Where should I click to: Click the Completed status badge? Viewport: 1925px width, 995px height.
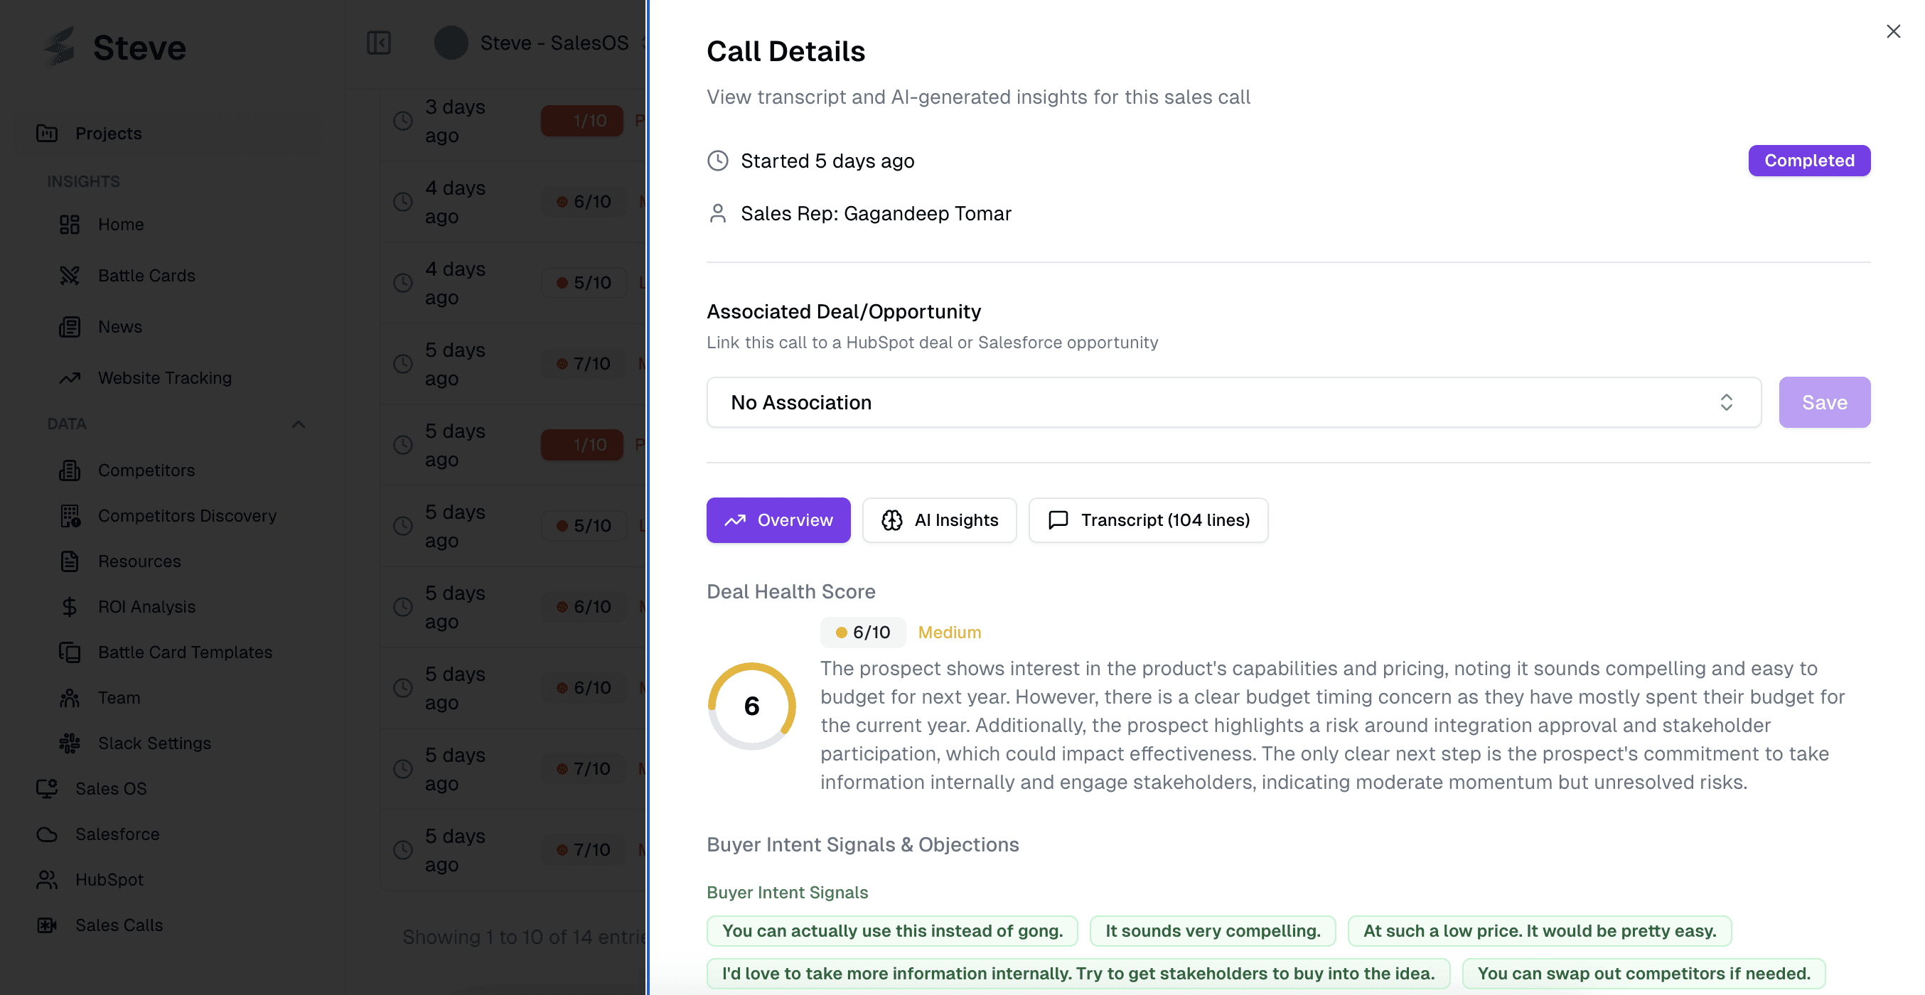(x=1808, y=161)
